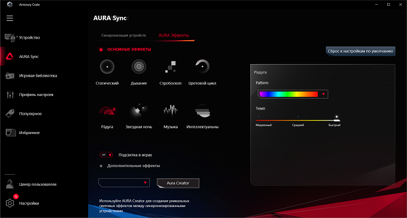This screenshot has height=218, width=407.
Task: Choose the Starry night (Звездная ночь) effect
Action: [139, 111]
